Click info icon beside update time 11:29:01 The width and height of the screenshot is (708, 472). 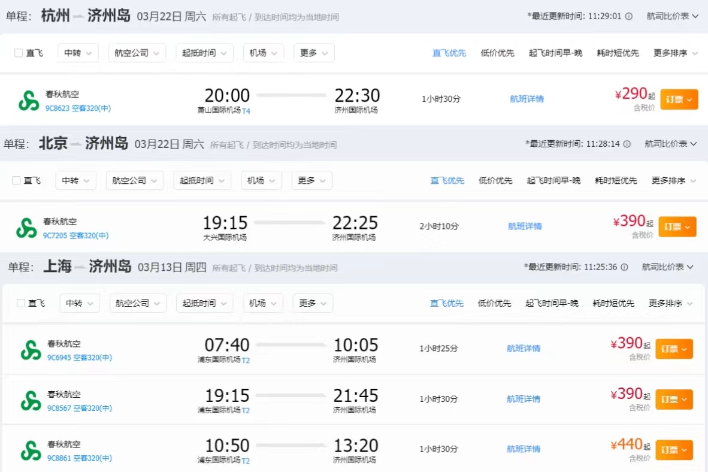[x=629, y=17]
